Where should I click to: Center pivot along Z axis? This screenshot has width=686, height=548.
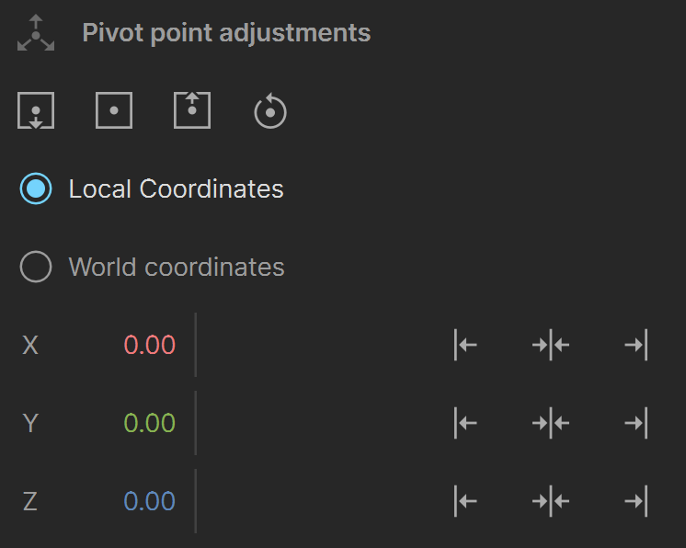[x=551, y=501]
